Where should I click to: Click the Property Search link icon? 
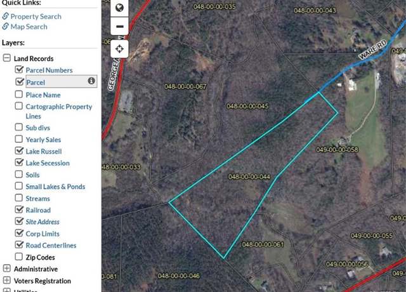coord(6,16)
